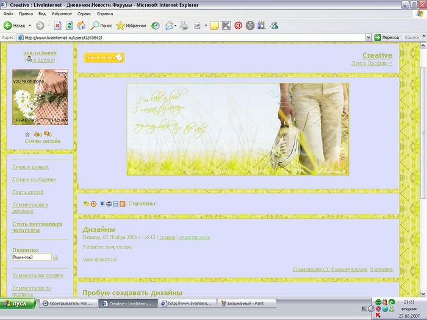Click the thumbs-up icon below avatar
427x320 pixels.
pyautogui.click(x=38, y=134)
